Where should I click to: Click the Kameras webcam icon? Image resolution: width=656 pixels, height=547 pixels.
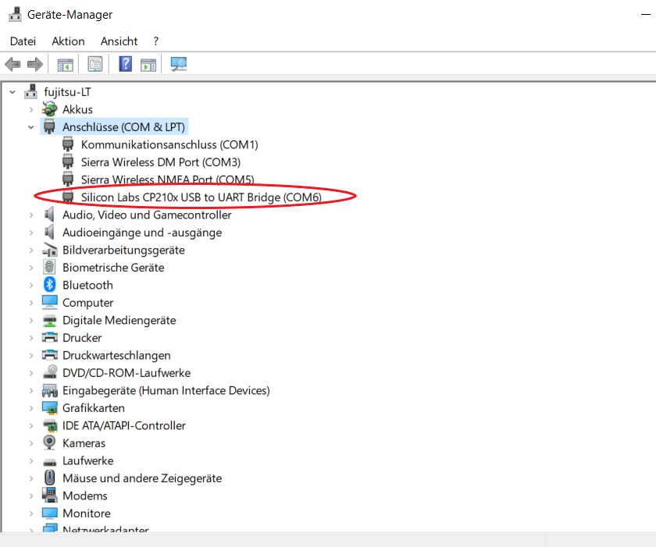point(50,443)
